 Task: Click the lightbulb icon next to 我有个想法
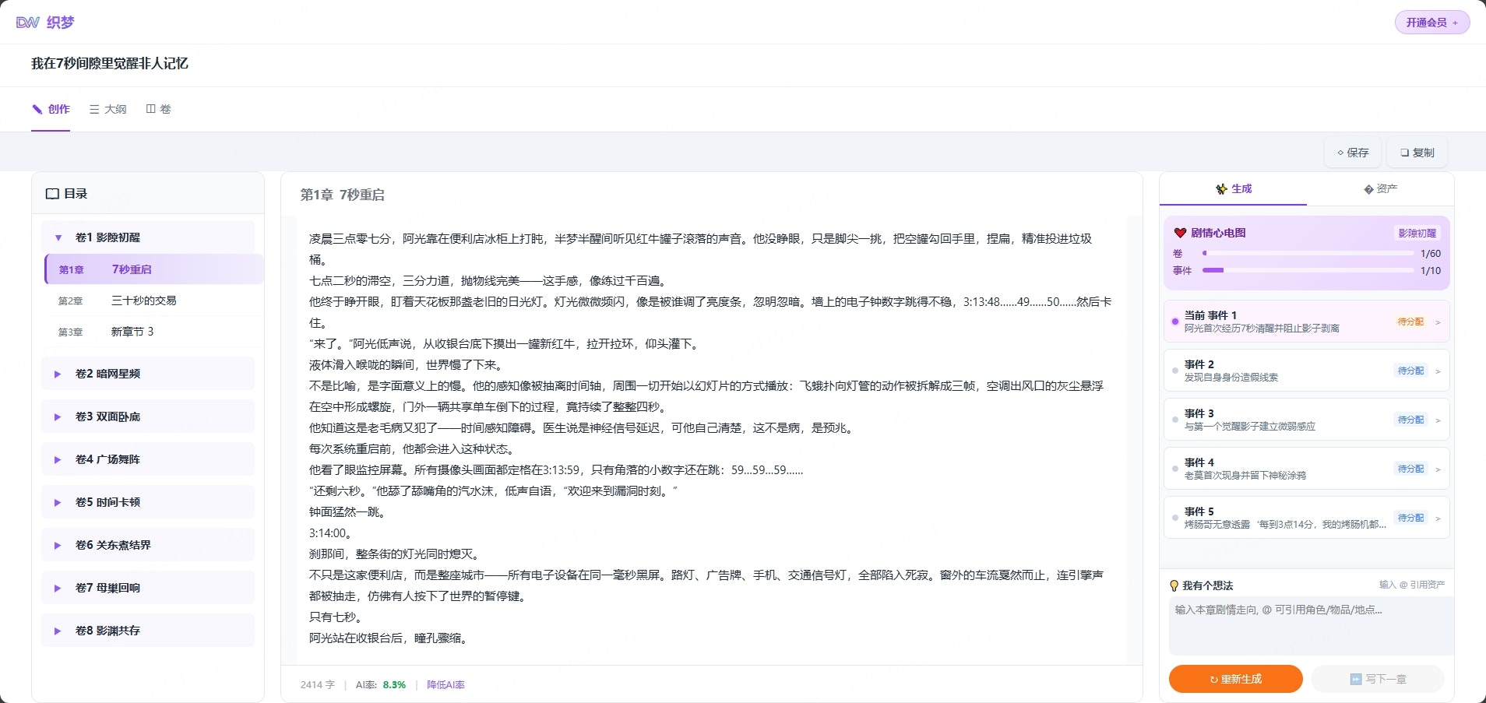click(1174, 585)
